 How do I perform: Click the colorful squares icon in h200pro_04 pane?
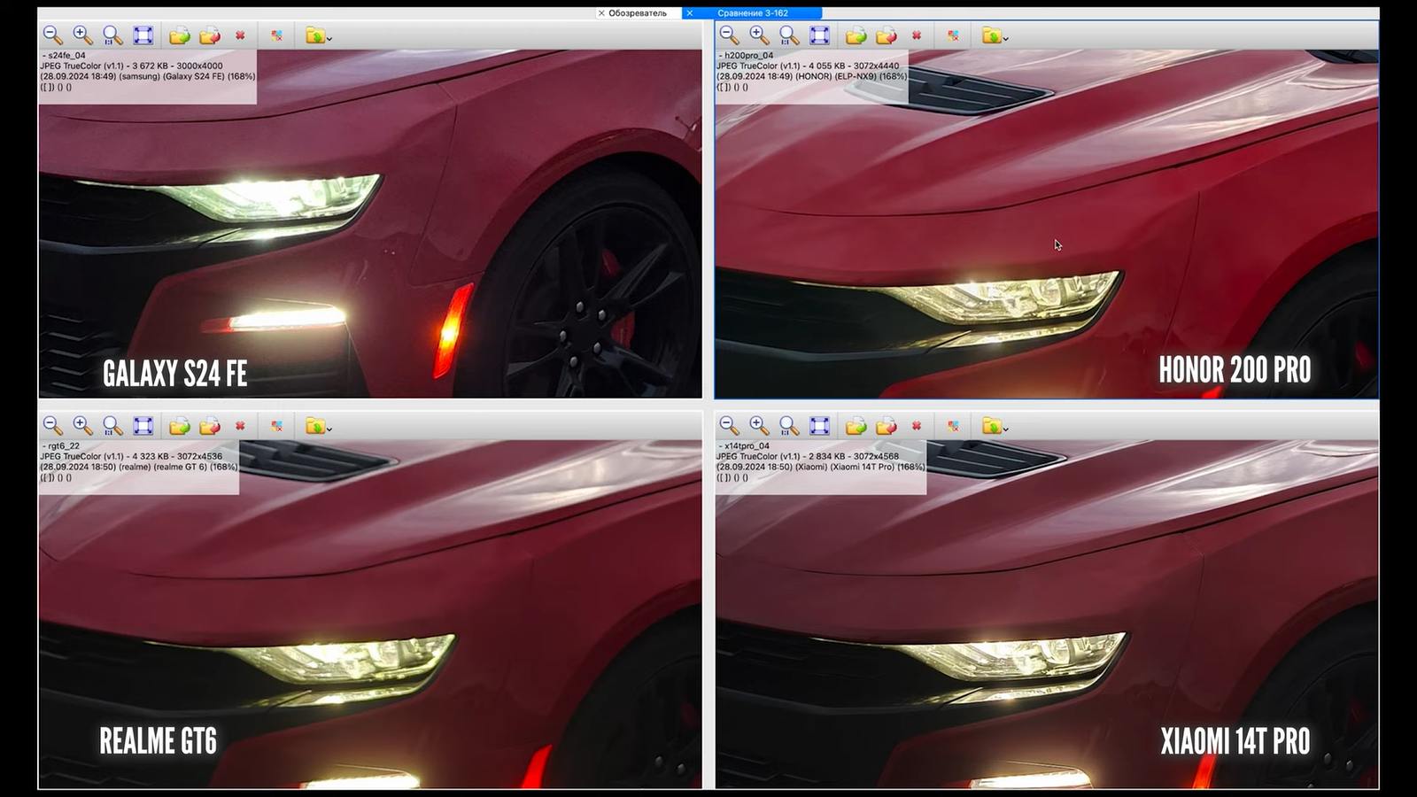tap(954, 35)
